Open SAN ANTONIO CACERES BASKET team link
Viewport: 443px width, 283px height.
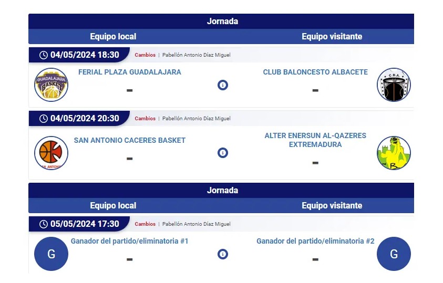click(130, 141)
